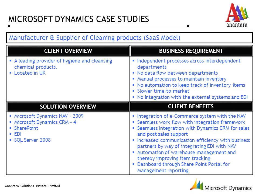Click the 'Management reporting' line
The image size is (259, 194).
[163, 170]
